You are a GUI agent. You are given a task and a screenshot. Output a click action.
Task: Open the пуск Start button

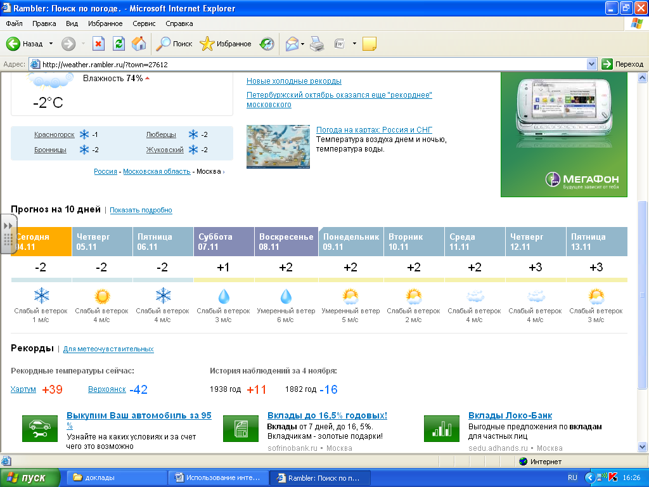(30, 477)
